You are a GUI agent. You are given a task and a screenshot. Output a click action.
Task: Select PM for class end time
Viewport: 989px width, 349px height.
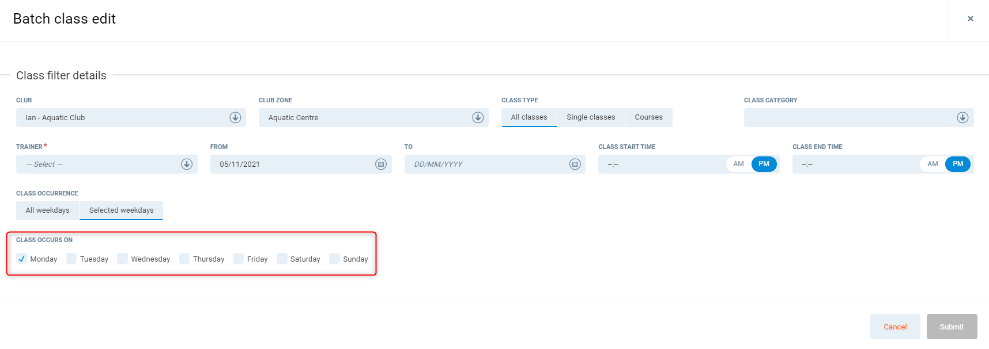(957, 164)
